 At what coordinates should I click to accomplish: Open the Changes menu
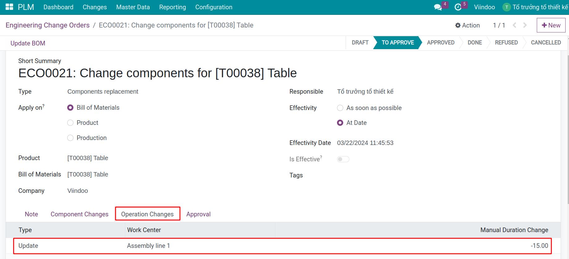point(95,7)
